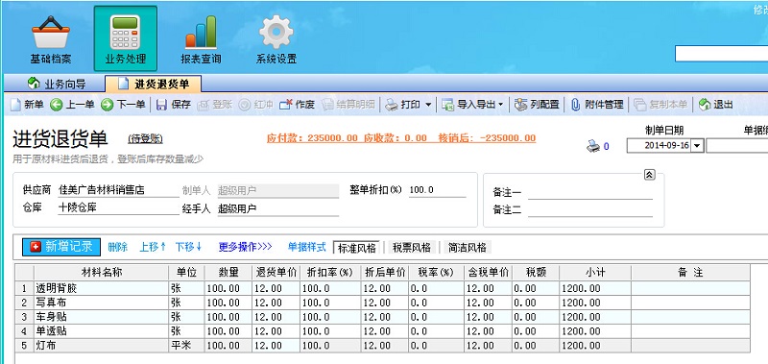The width and height of the screenshot is (768, 364).
Task: Open 更多操作 more actions
Action: [x=245, y=248]
